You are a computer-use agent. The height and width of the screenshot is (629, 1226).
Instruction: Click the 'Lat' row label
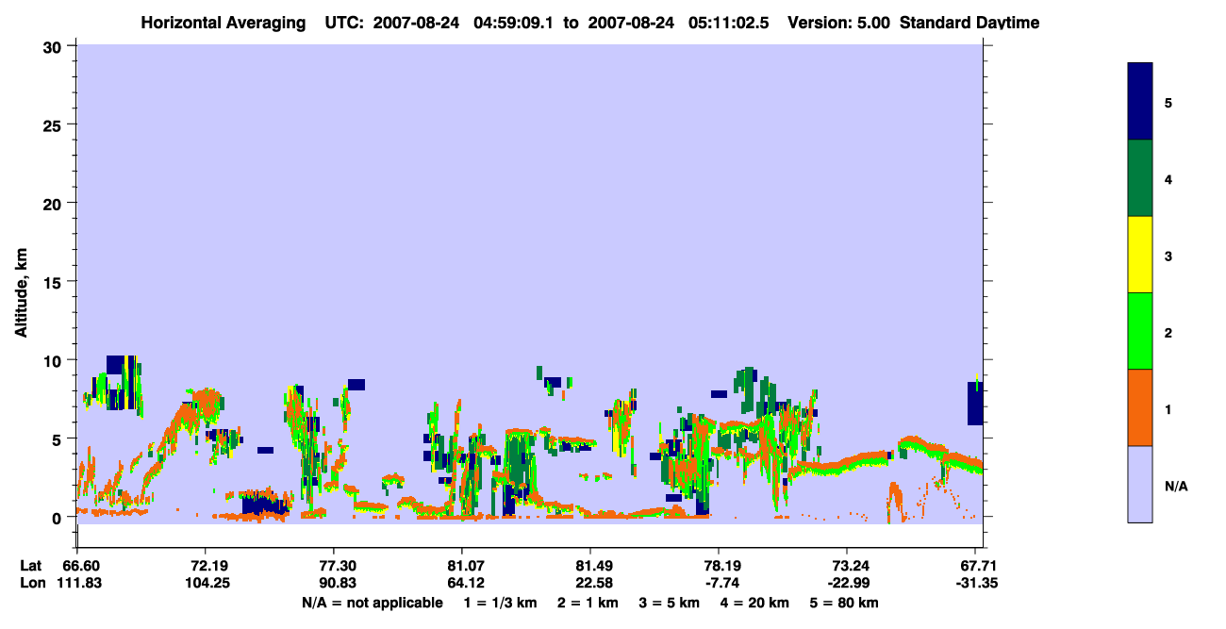(x=30, y=566)
